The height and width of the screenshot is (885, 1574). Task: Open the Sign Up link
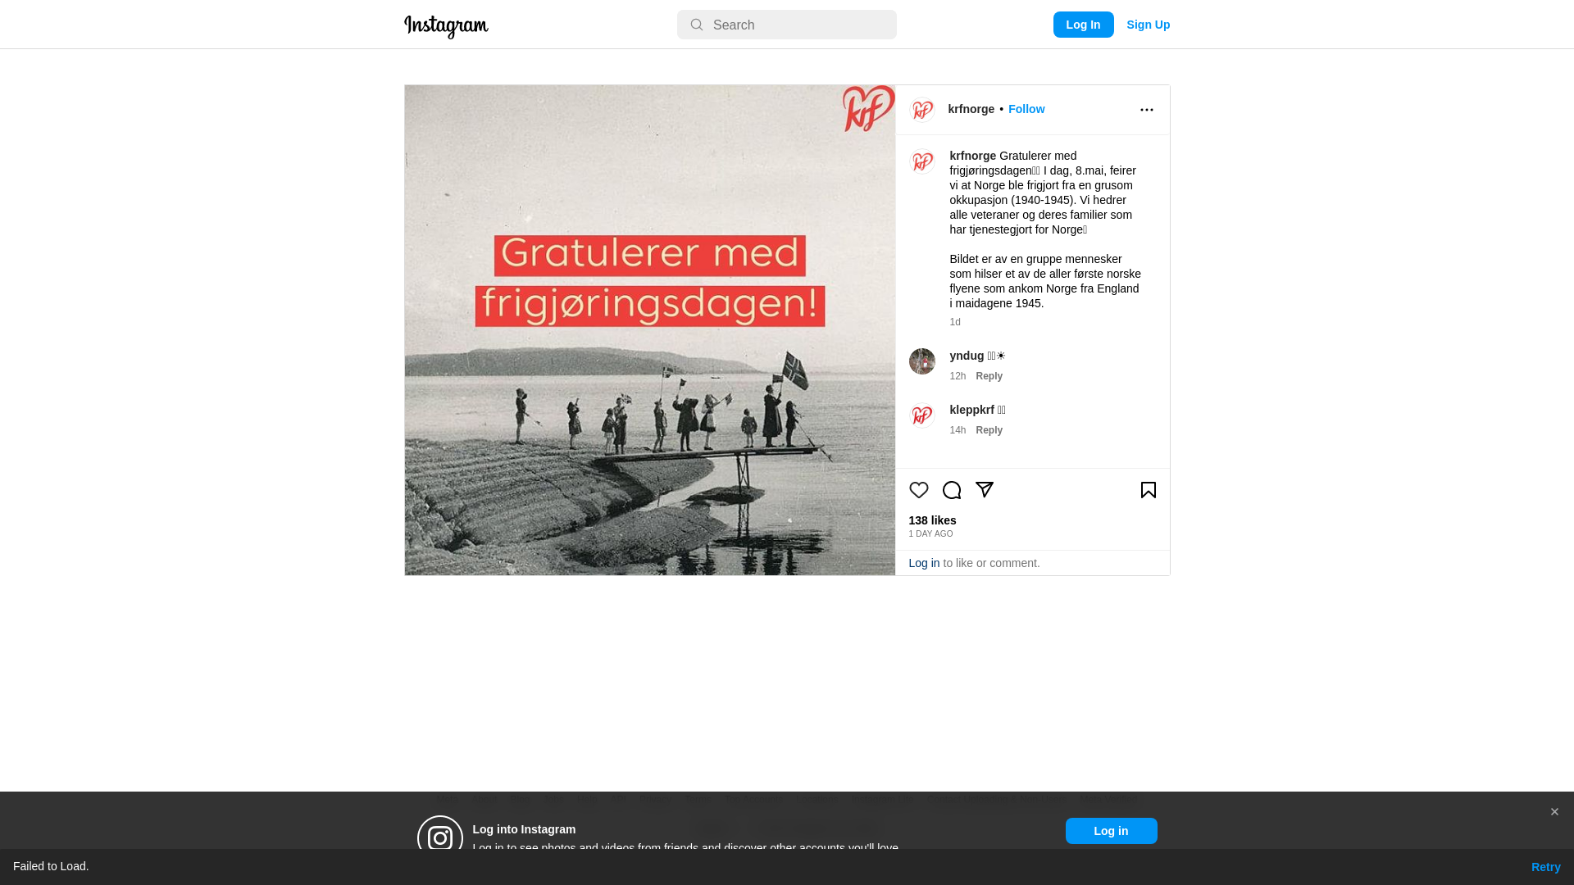(x=1148, y=25)
